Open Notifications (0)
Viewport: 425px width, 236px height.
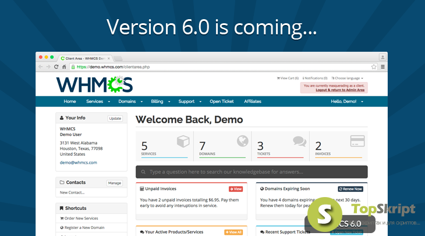point(315,78)
